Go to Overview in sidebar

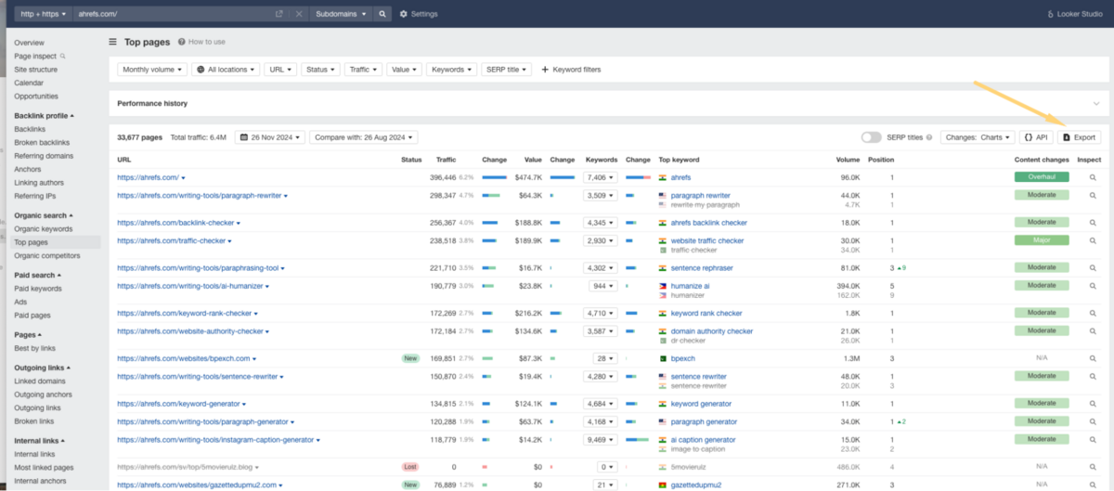29,43
